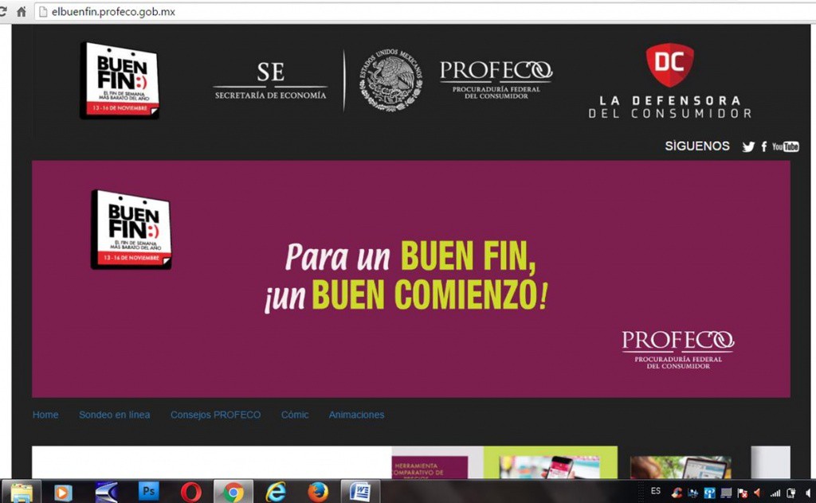Image resolution: width=816 pixels, height=503 pixels.
Task: Click the Buen Fin calendar logo inside banner
Action: tap(131, 229)
